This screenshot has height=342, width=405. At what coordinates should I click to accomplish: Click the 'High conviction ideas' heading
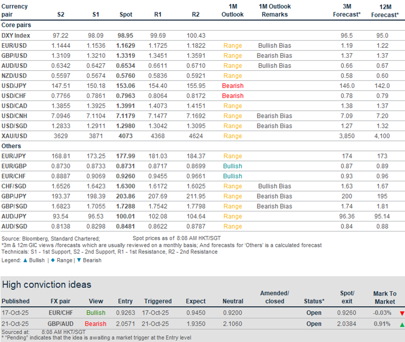(47, 284)
